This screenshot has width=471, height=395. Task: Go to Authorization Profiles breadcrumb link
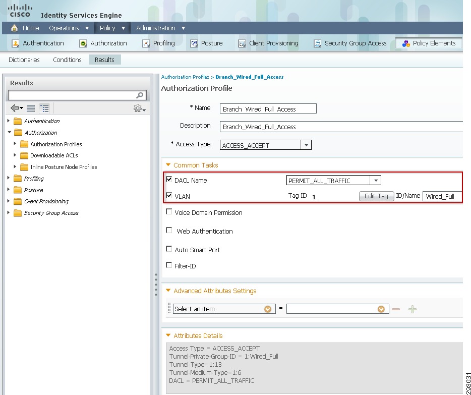tap(185, 77)
